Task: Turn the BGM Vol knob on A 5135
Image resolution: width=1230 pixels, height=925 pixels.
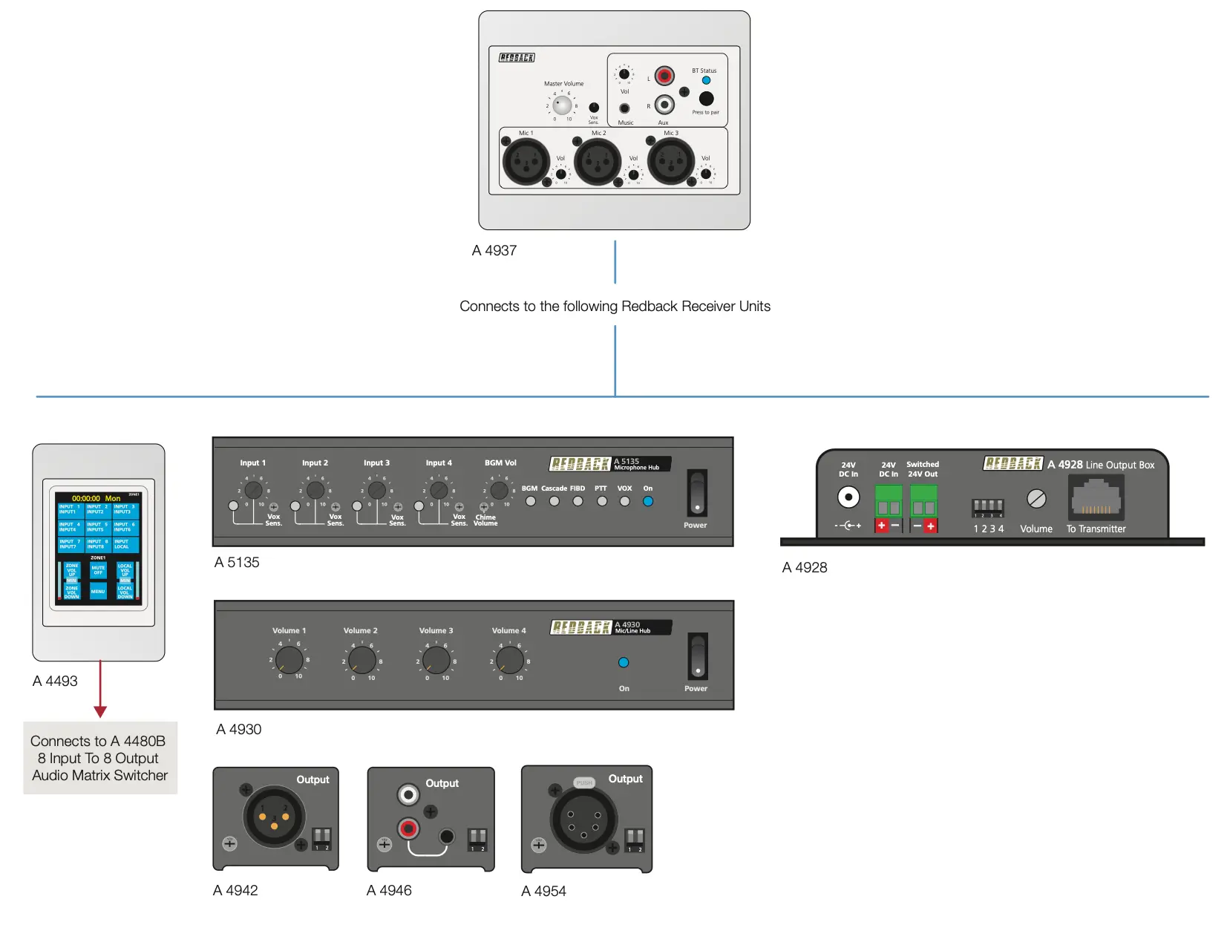Action: click(x=500, y=490)
